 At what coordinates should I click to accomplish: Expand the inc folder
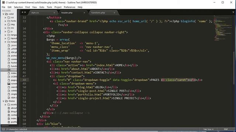tap(6, 28)
